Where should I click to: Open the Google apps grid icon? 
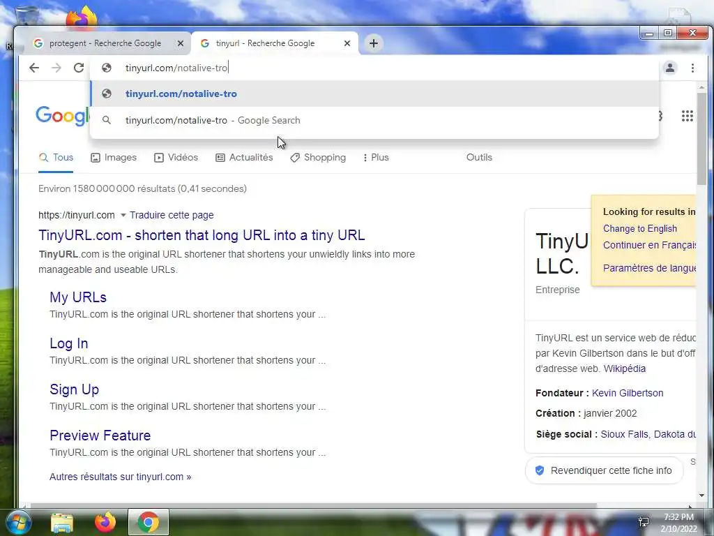[687, 116]
